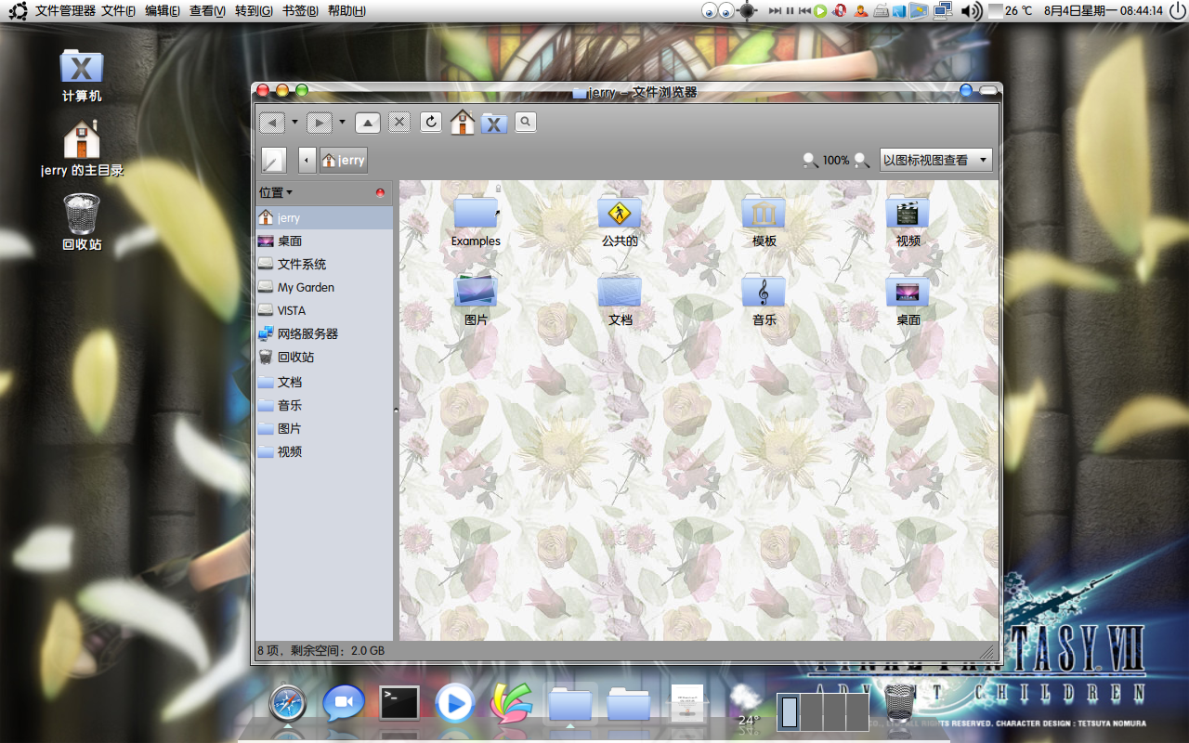Viewport: 1189px width, 743px height.
Task: Open the 文件(F) menu
Action: click(119, 11)
